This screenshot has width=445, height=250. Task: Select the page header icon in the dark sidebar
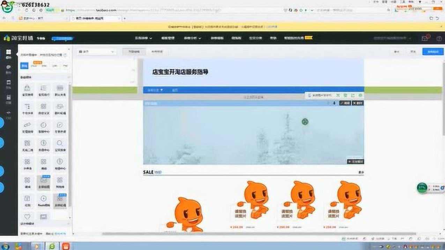pyautogui.click(x=9, y=84)
